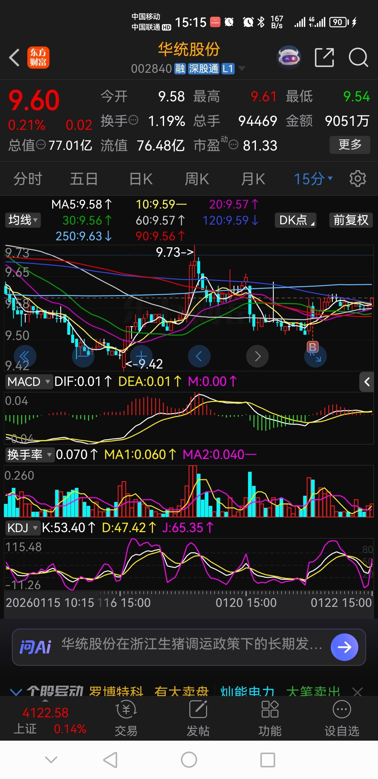
Task: Expand the 个股异动 chevron
Action: [x=16, y=691]
